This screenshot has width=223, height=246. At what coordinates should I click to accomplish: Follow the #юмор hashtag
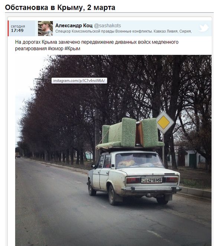pos(55,48)
